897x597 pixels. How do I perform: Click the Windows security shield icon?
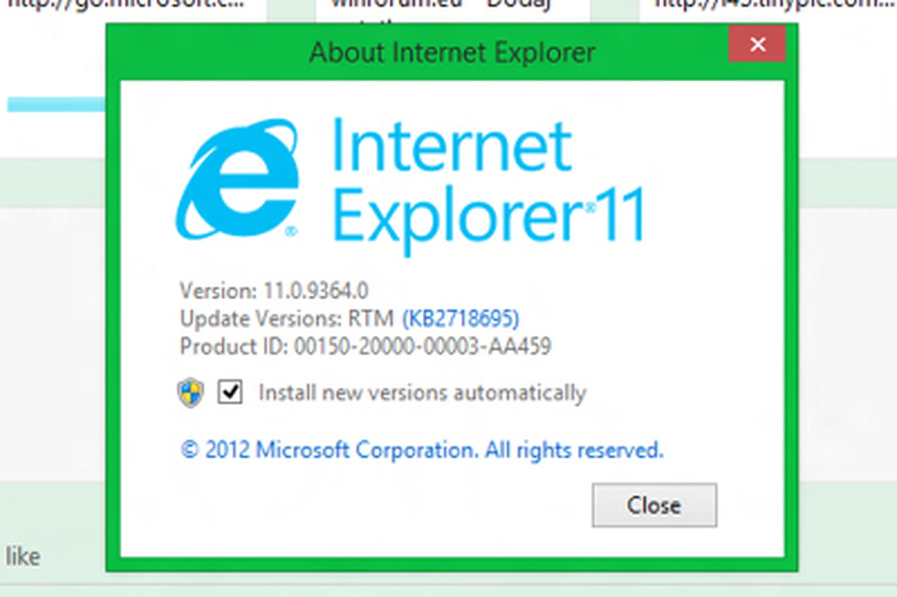[x=190, y=393]
